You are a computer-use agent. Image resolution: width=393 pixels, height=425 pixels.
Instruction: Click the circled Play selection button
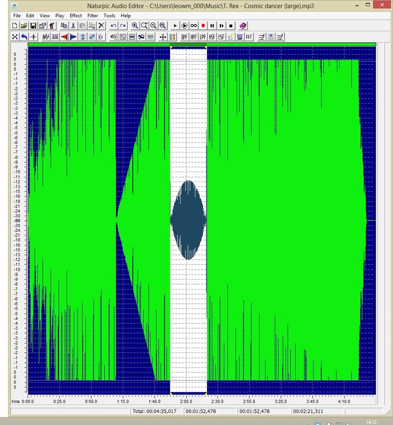pyautogui.click(x=184, y=25)
